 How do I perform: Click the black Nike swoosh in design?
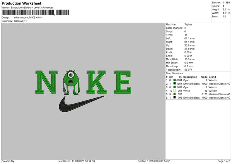coord(81,104)
